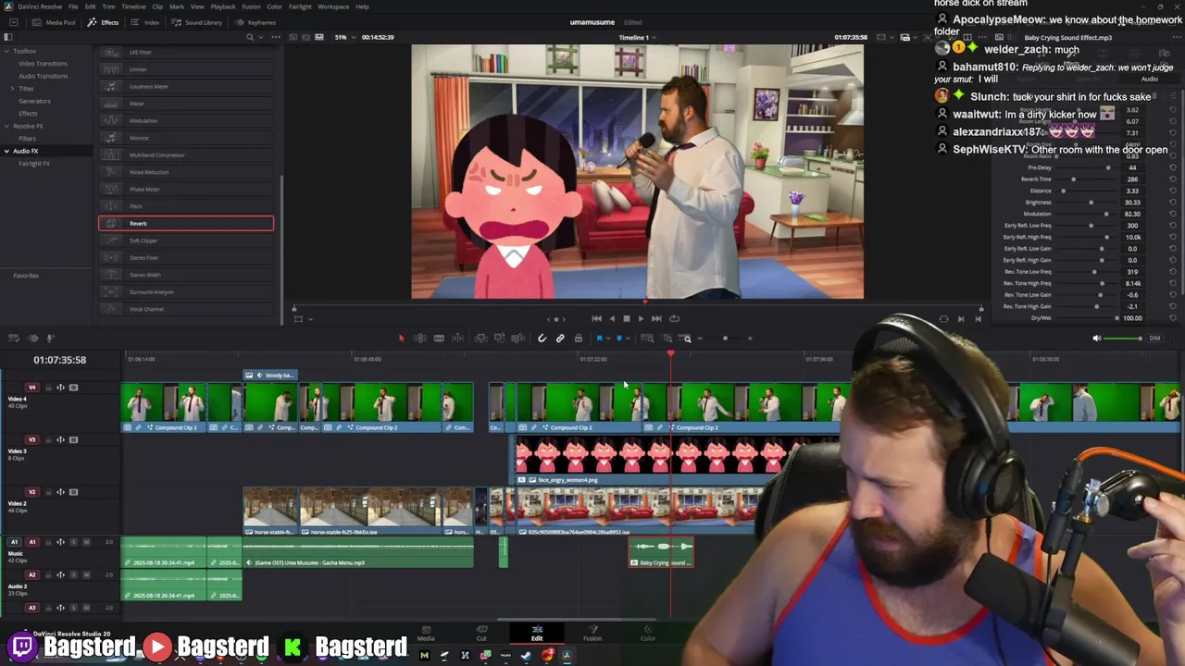
Task: Stop playback in the viewer
Action: coord(626,318)
